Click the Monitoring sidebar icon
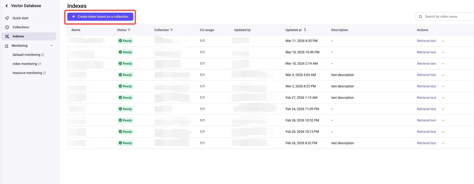The width and height of the screenshot is (474, 184). click(x=7, y=46)
